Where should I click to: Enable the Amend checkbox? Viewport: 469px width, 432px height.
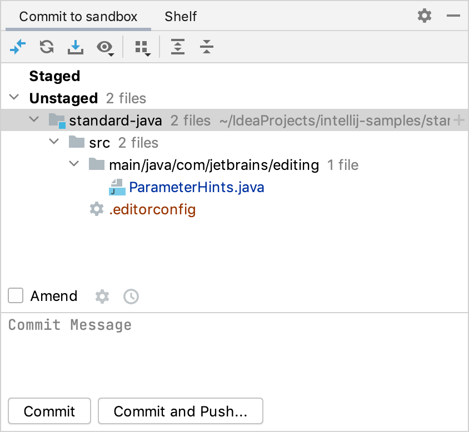click(x=16, y=295)
